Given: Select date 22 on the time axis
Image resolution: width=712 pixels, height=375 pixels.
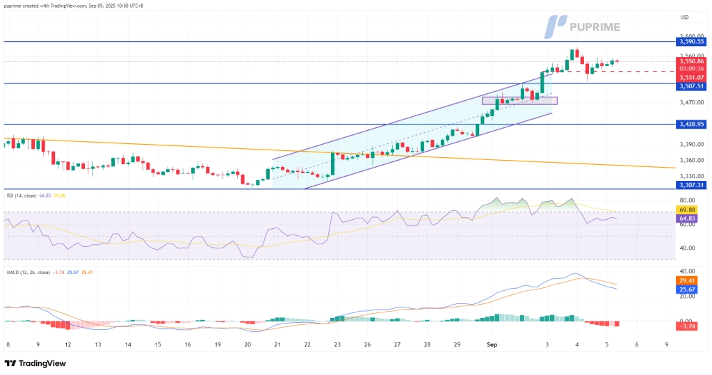Looking at the screenshot, I should point(307,345).
